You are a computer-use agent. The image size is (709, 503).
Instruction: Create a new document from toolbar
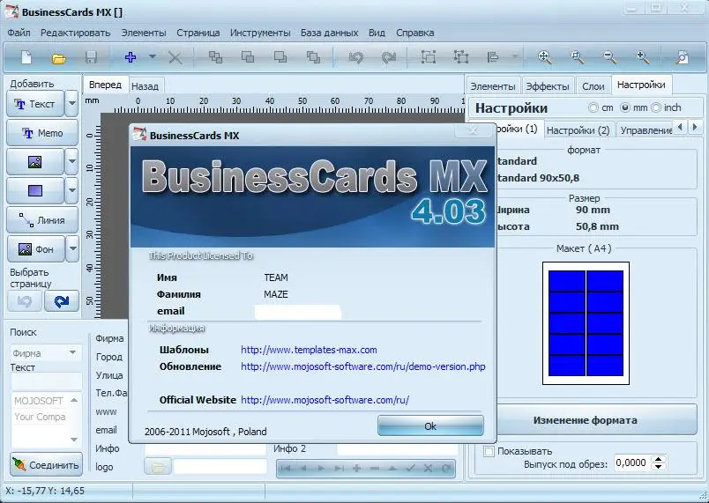click(26, 57)
